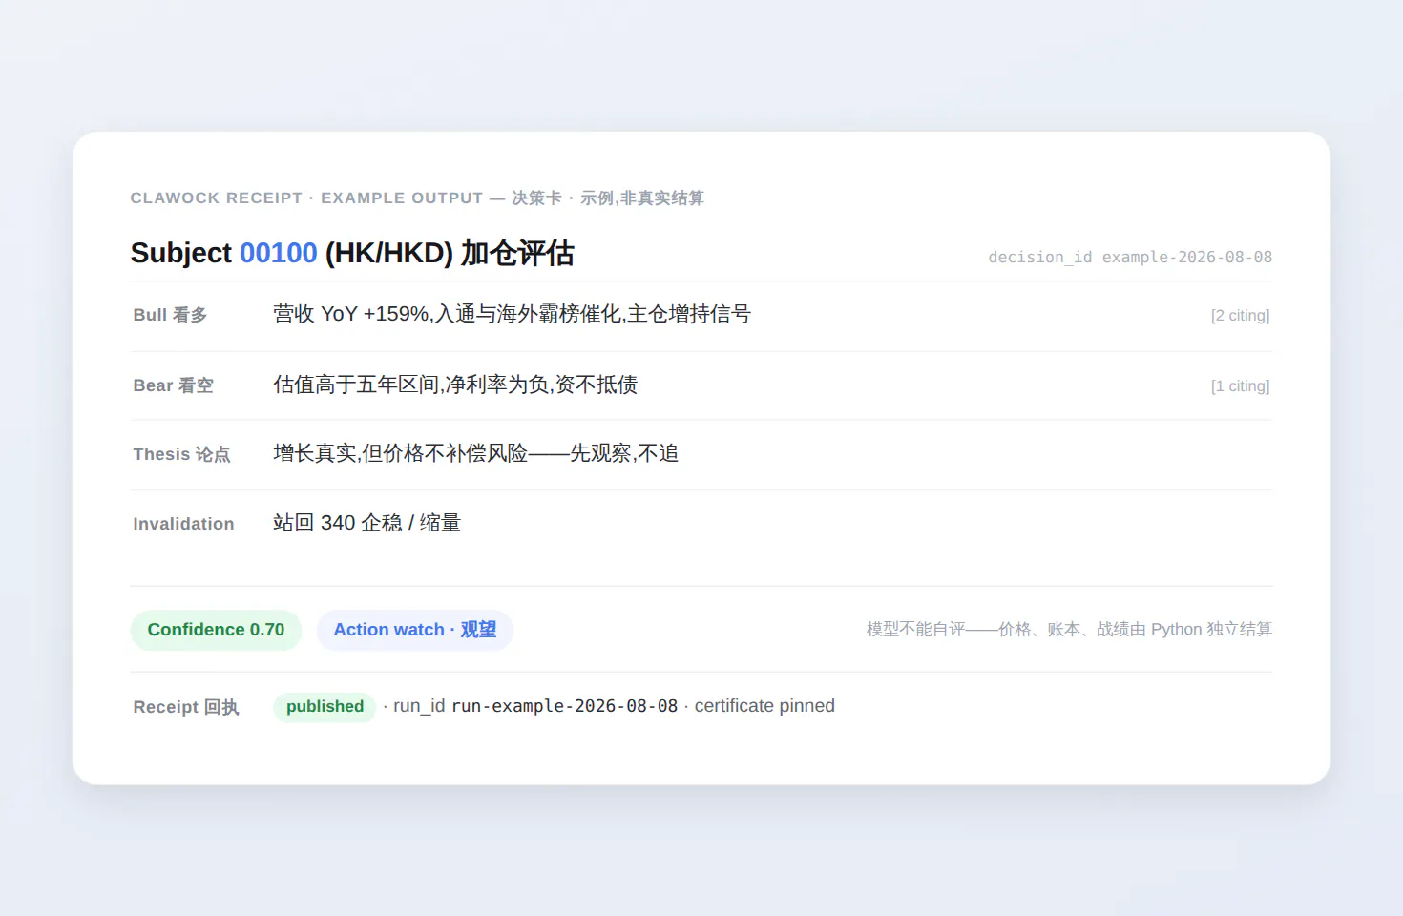Image resolution: width=1403 pixels, height=916 pixels.
Task: Click the invalidation text 站回 340 企稳 / 缩量
Action: (366, 523)
